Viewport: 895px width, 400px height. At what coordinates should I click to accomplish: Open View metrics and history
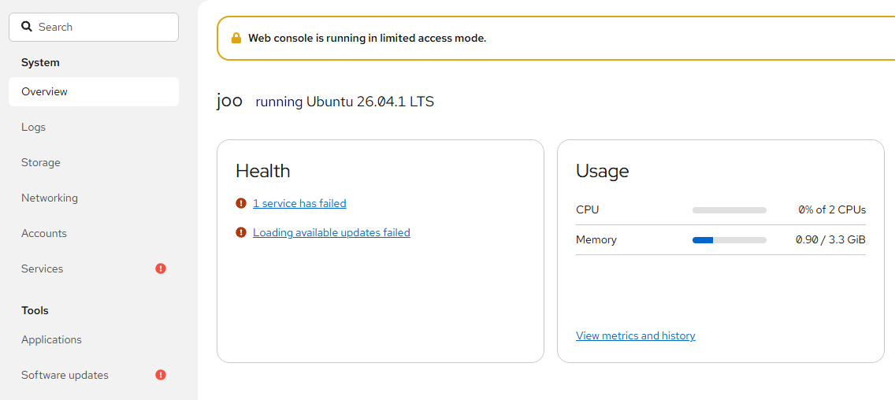pyautogui.click(x=635, y=335)
